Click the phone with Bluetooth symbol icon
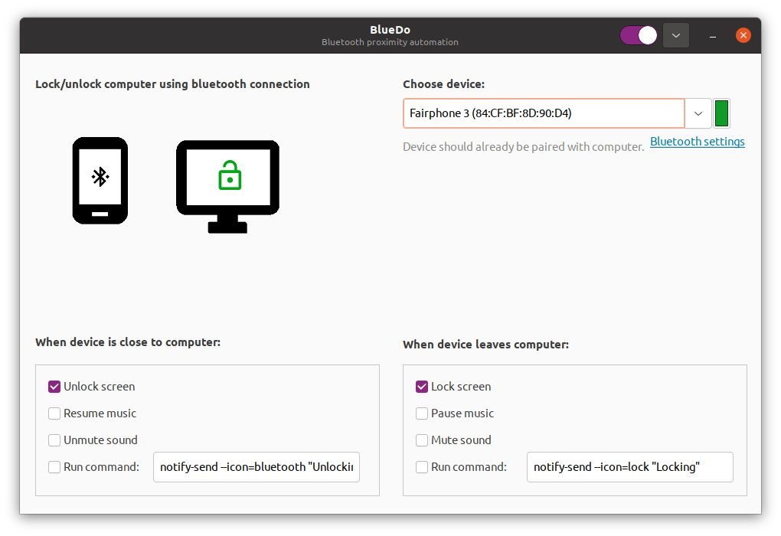This screenshot has height=536, width=781. (100, 181)
